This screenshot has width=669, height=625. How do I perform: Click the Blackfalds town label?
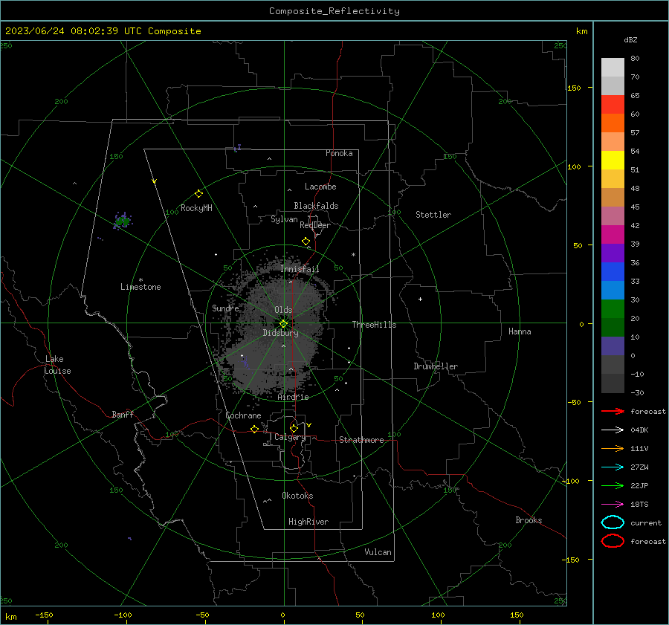point(316,206)
